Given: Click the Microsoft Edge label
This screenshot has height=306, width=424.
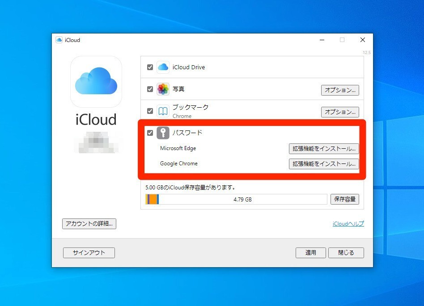Looking at the screenshot, I should click(178, 148).
